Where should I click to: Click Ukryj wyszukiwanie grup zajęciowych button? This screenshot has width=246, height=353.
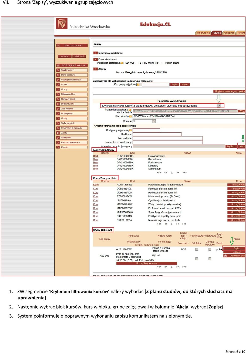229,91
